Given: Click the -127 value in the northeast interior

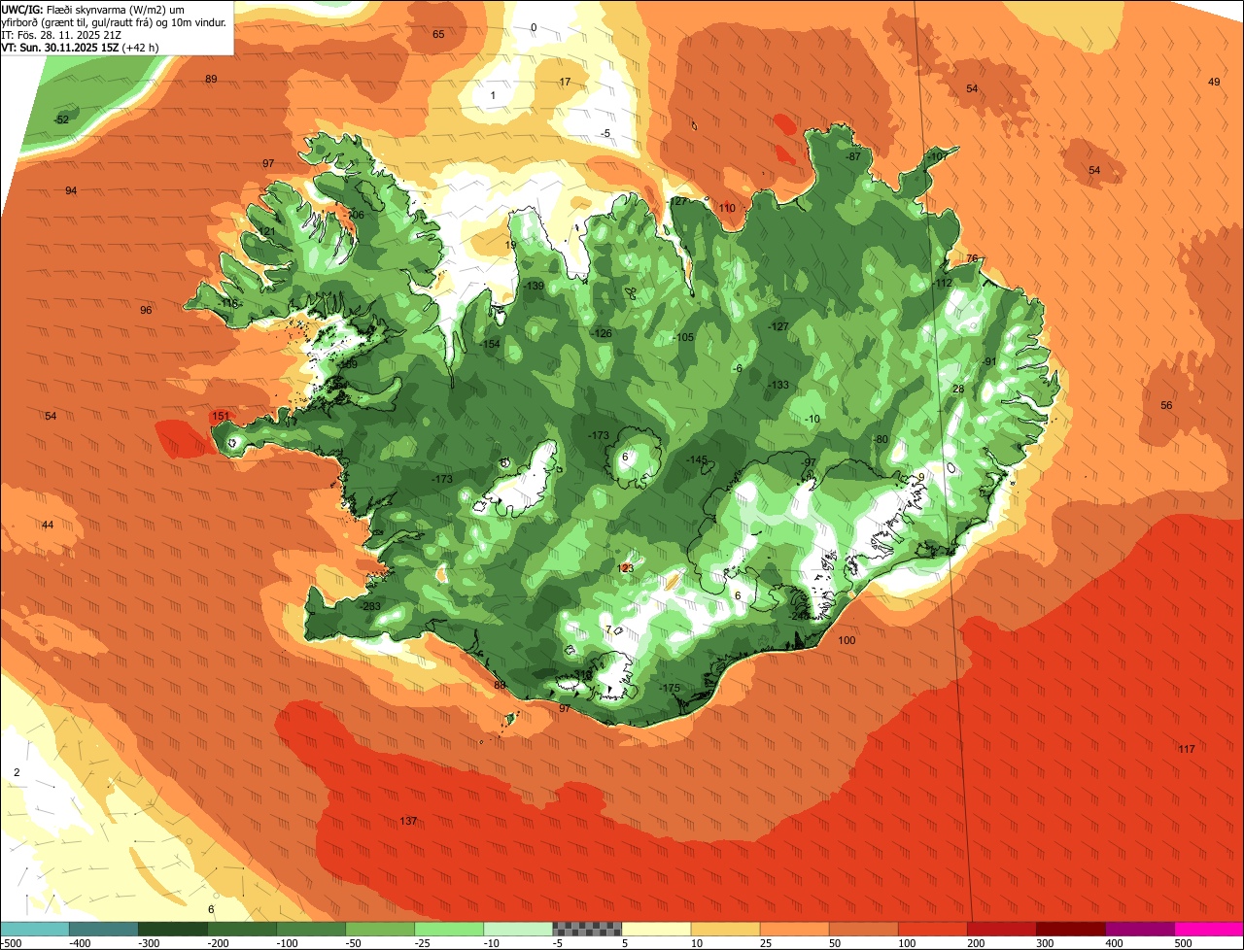Looking at the screenshot, I should tap(777, 326).
